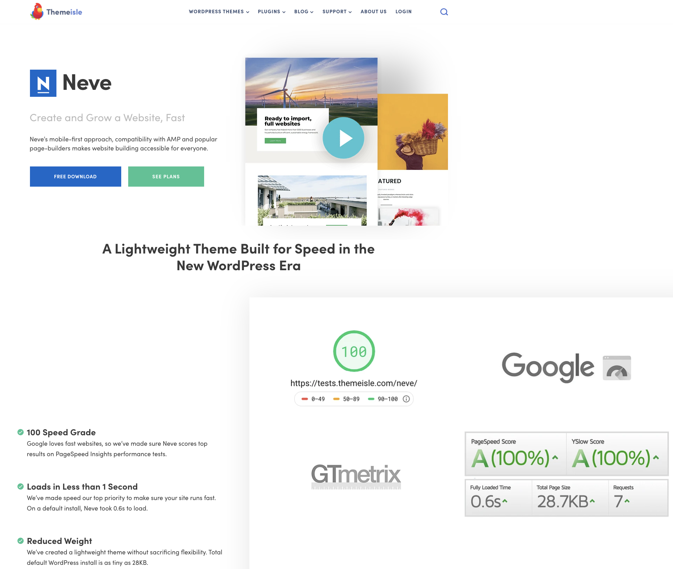
Task: Click the tests.themeisle.com/neve URL
Action: [x=354, y=383]
